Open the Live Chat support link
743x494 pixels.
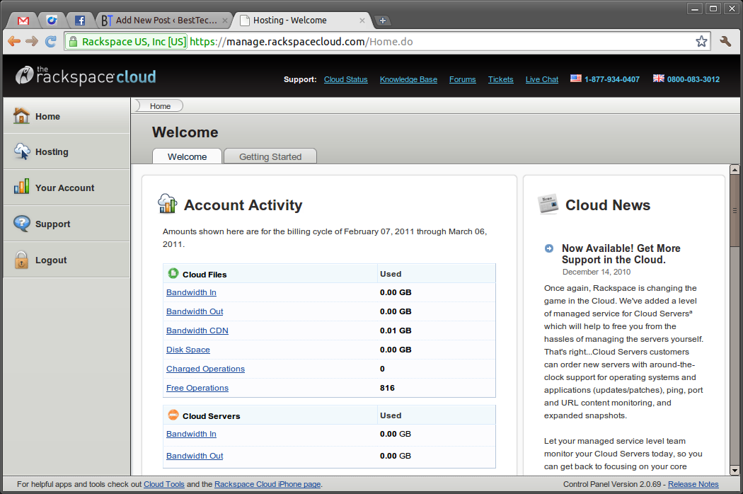541,79
